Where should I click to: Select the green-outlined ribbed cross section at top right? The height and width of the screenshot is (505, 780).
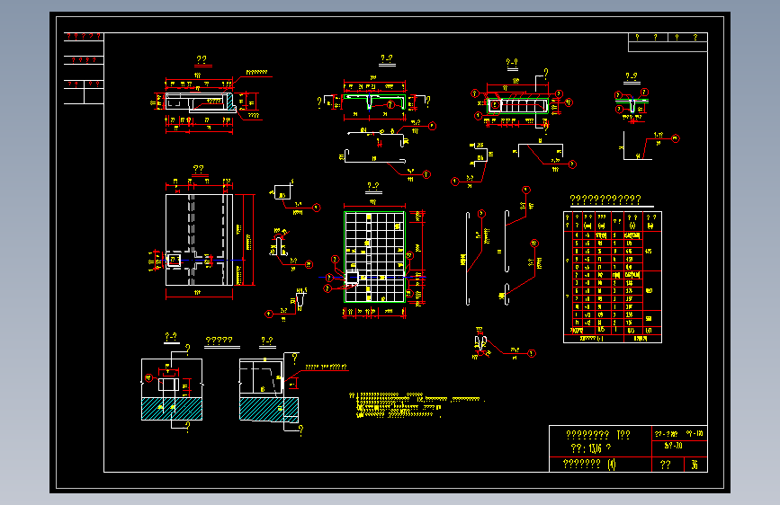coord(518,106)
